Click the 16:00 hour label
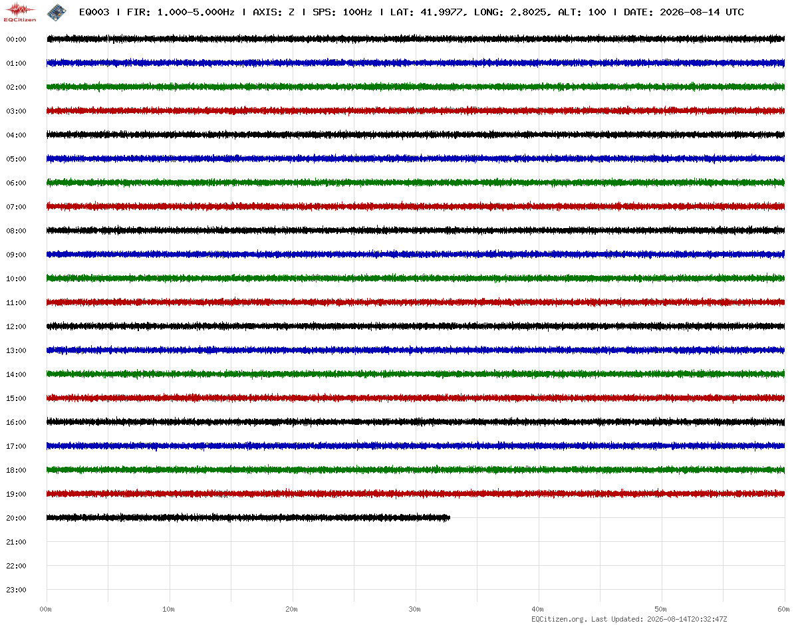Screen dimensions: 798x625 pos(16,422)
